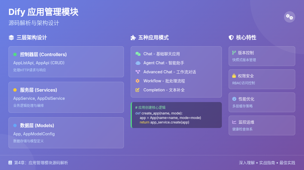This screenshot has width=304, height=170.
Task: Click the line return app_service.create(app)
Action: (164, 122)
